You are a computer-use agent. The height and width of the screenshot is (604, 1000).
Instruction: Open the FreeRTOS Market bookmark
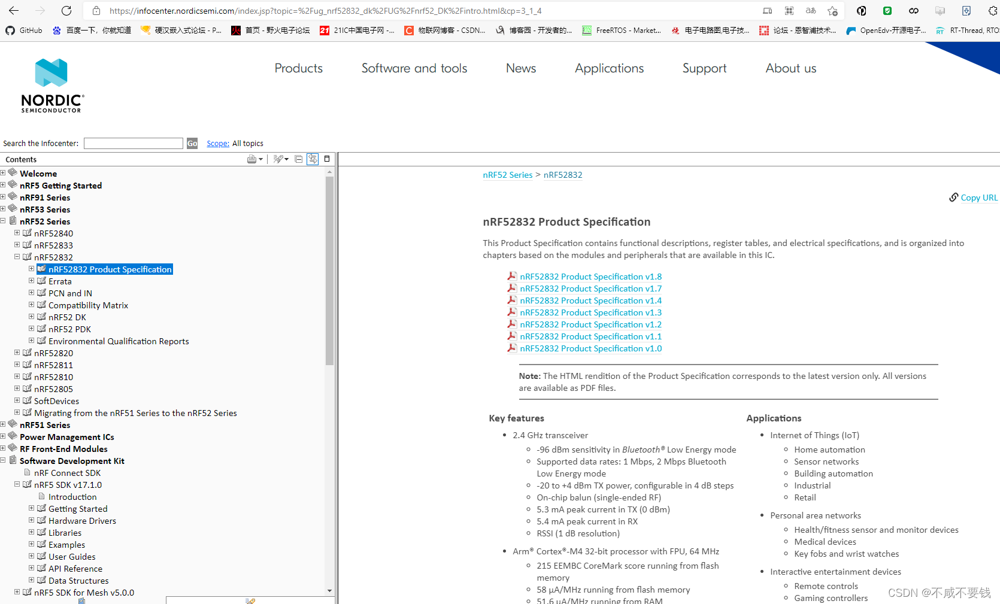point(622,30)
